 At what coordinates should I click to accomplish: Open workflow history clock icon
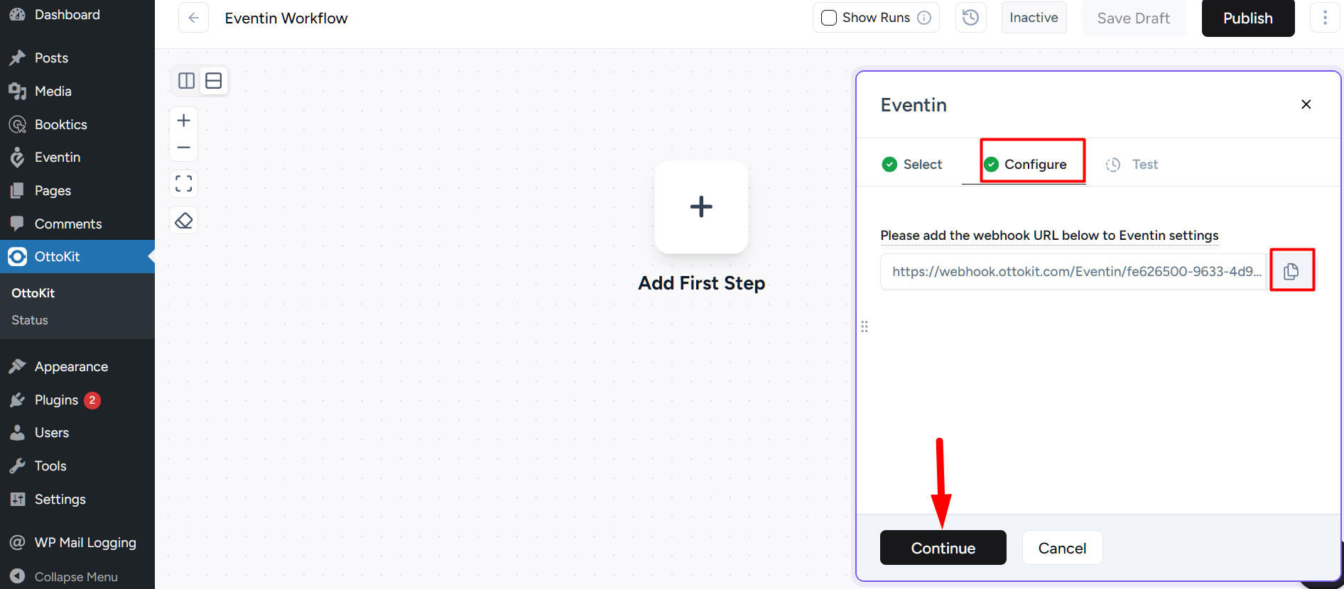point(970,18)
